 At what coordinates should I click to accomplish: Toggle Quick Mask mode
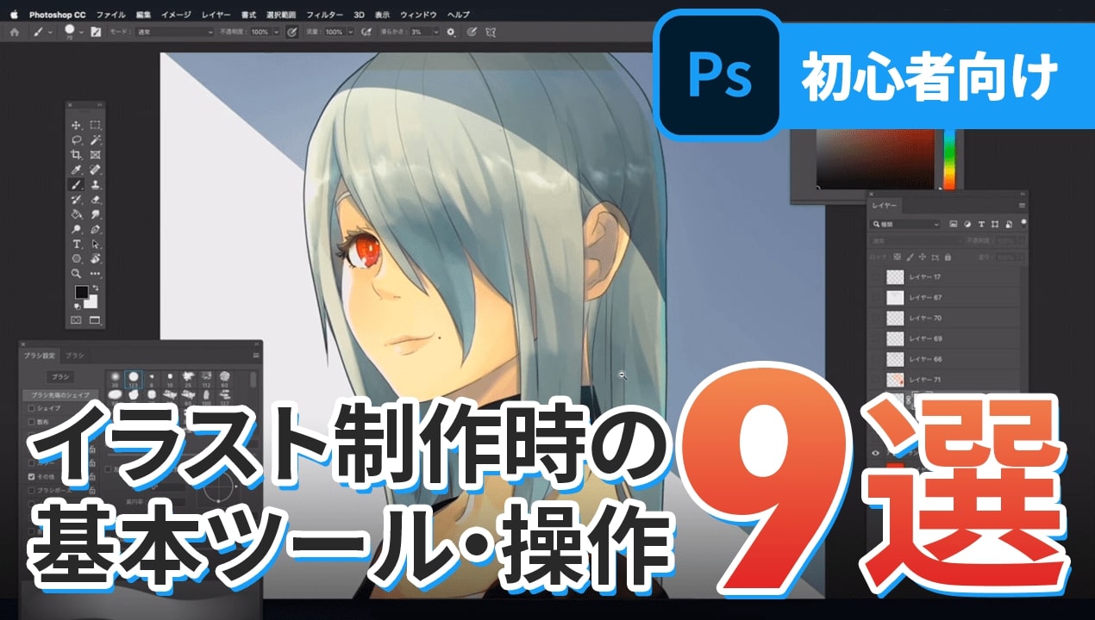[76, 319]
